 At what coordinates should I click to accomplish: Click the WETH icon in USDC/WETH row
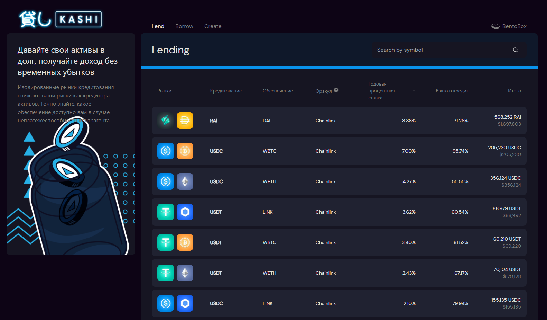point(185,181)
